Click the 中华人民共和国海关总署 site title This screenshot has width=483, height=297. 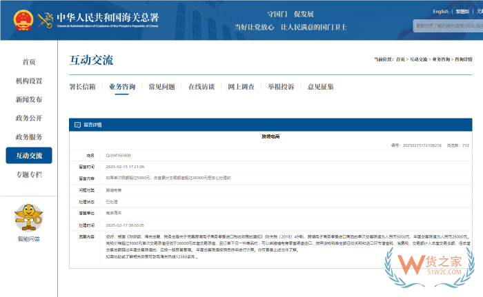coord(108,17)
